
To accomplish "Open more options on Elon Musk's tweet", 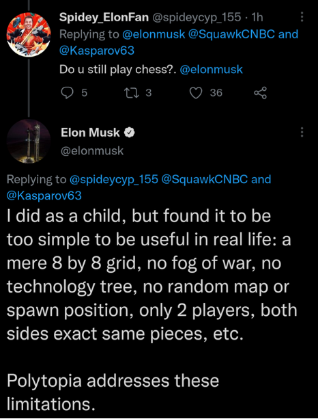I will pos(302,132).
